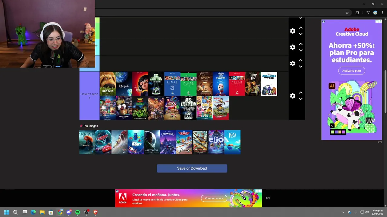Move the light-cyan tier row down
This screenshot has height=217, width=387.
click(301, 50)
